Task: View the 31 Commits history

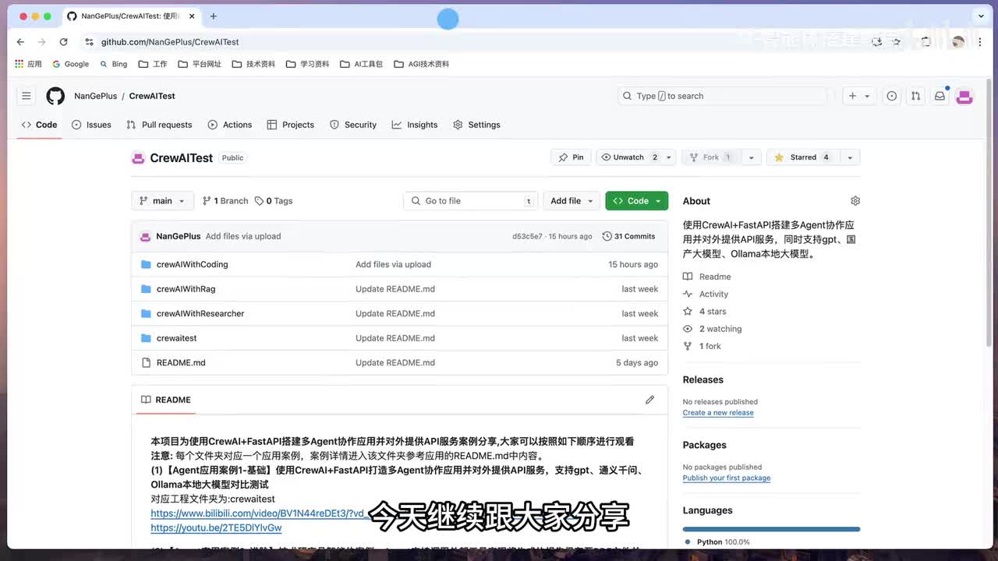Action: tap(628, 236)
